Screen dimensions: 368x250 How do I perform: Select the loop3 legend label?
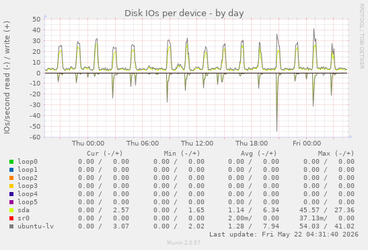(28, 186)
